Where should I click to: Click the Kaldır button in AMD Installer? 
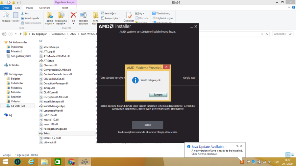148,125
